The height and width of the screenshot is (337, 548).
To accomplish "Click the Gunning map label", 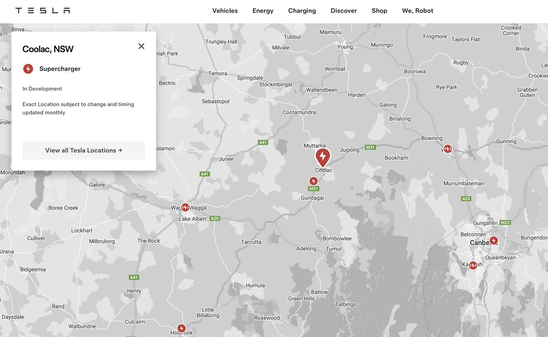I will click(506, 141).
